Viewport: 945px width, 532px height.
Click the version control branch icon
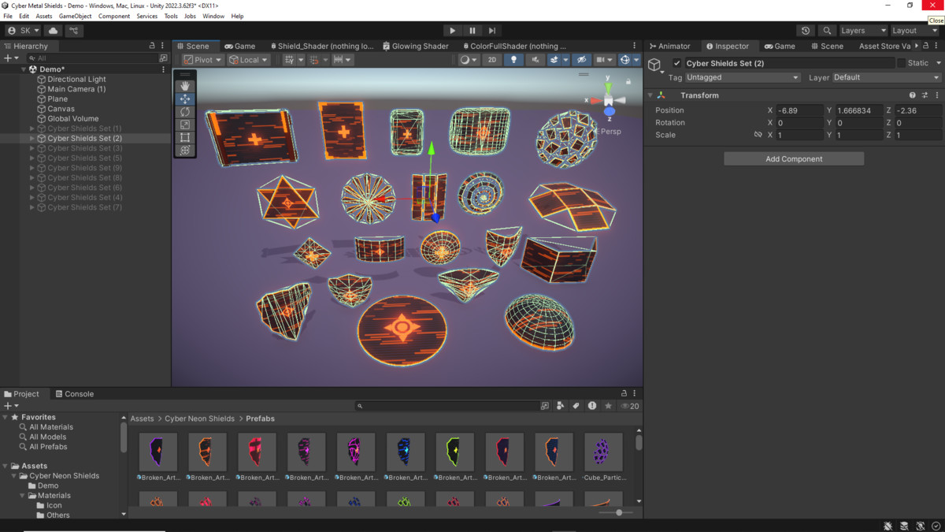[74, 30]
